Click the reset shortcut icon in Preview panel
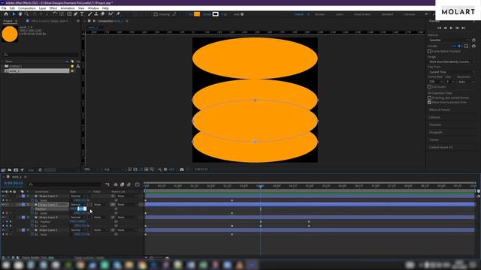 click(473, 40)
